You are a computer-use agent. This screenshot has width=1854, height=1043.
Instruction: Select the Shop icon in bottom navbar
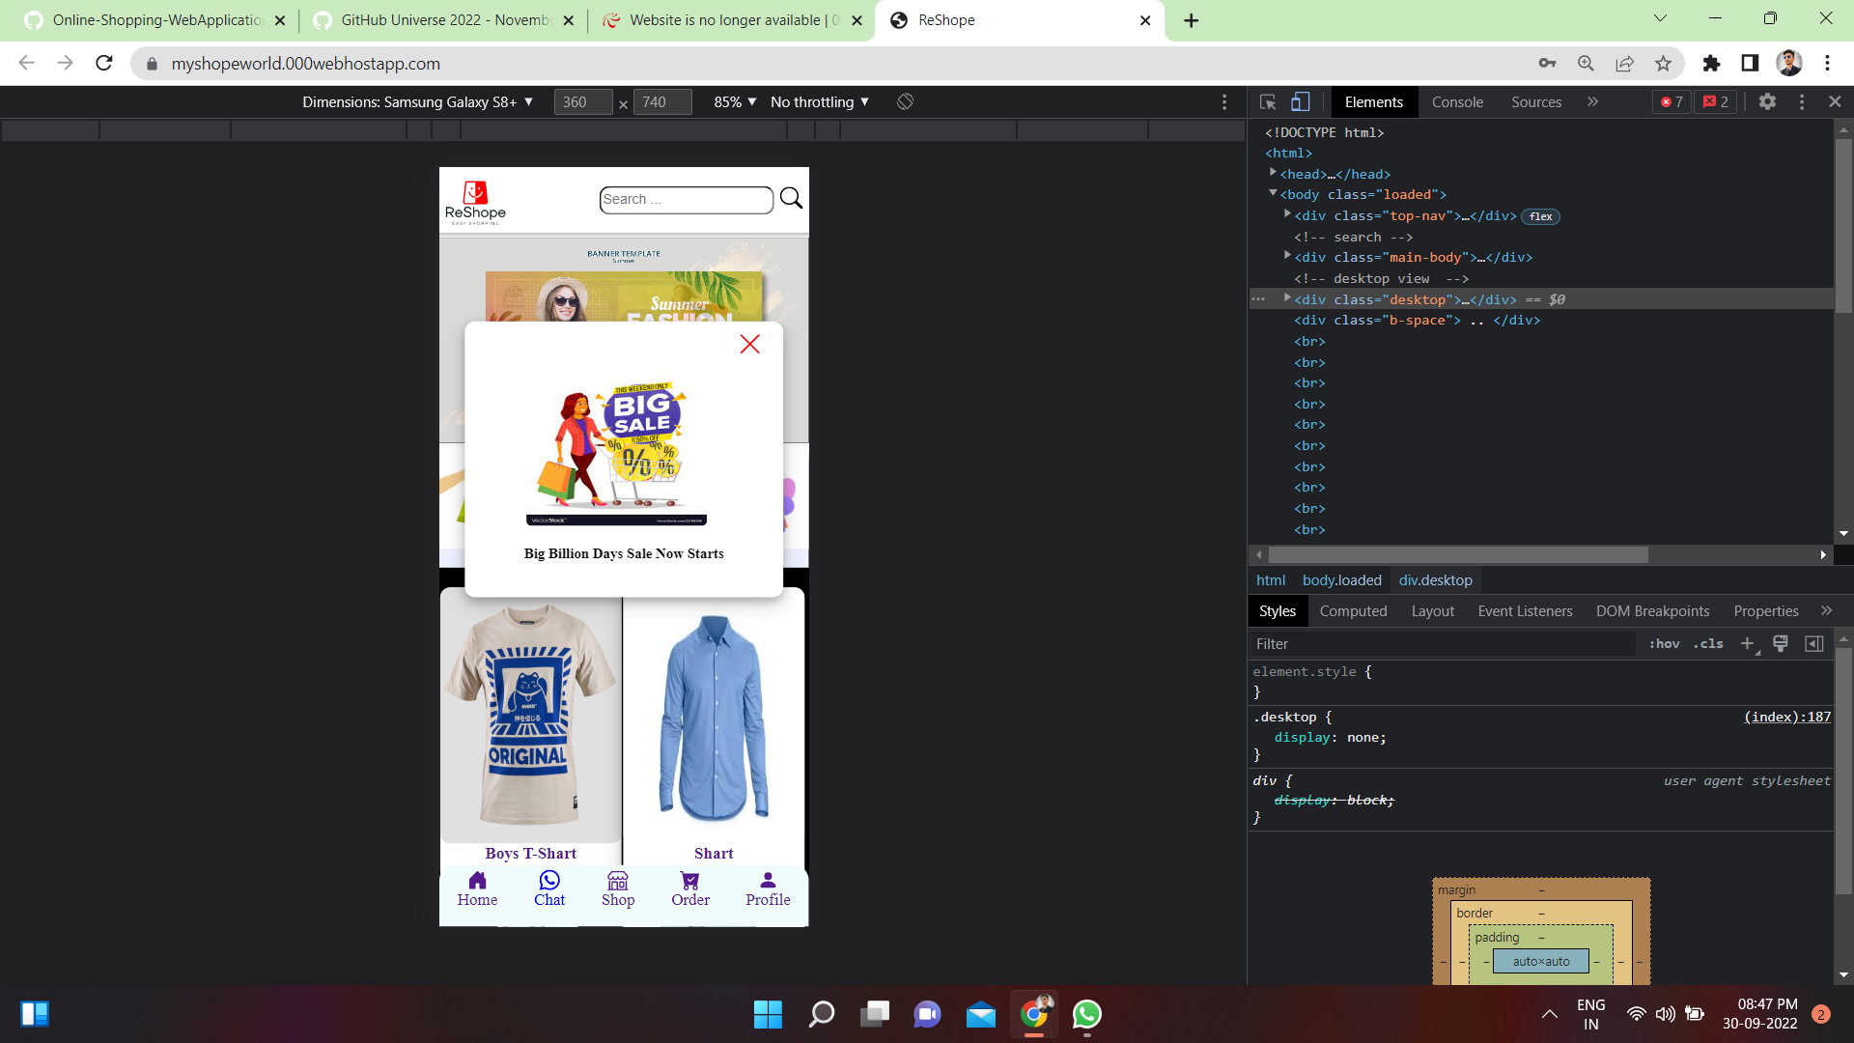point(618,882)
